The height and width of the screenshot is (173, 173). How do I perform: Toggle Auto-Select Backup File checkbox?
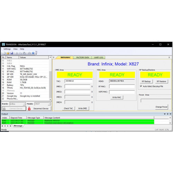(x=141, y=86)
